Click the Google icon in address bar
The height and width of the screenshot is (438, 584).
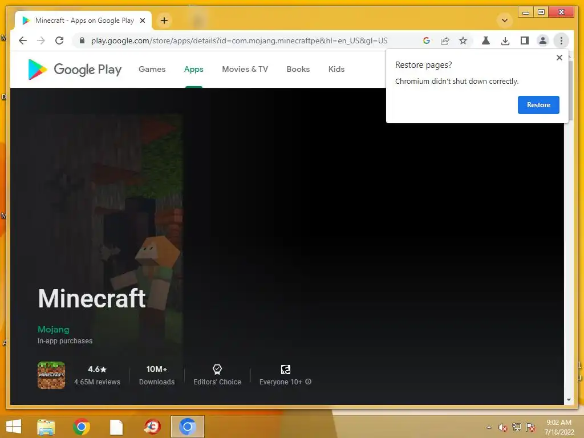click(x=427, y=40)
